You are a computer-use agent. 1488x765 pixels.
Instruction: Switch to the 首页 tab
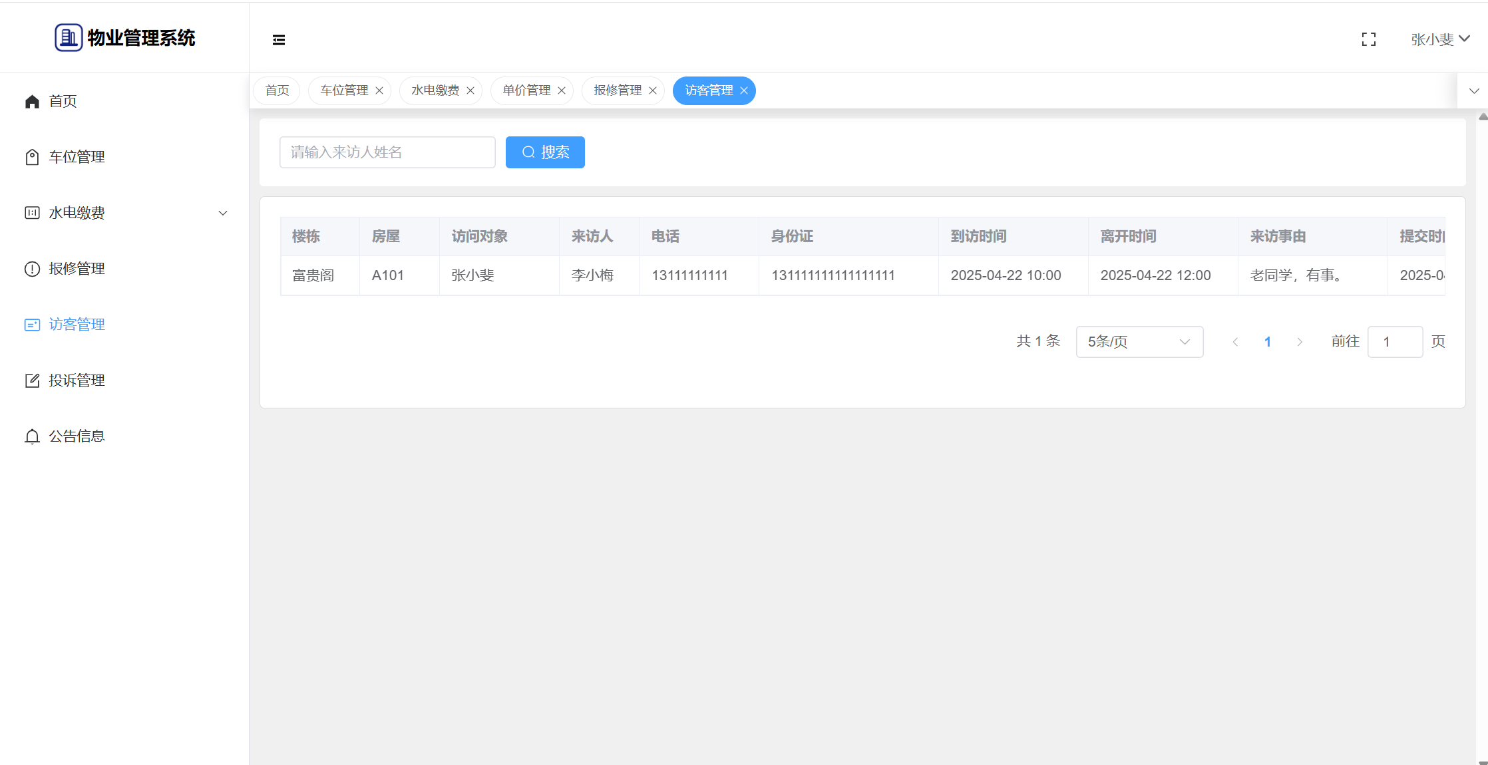click(x=277, y=90)
